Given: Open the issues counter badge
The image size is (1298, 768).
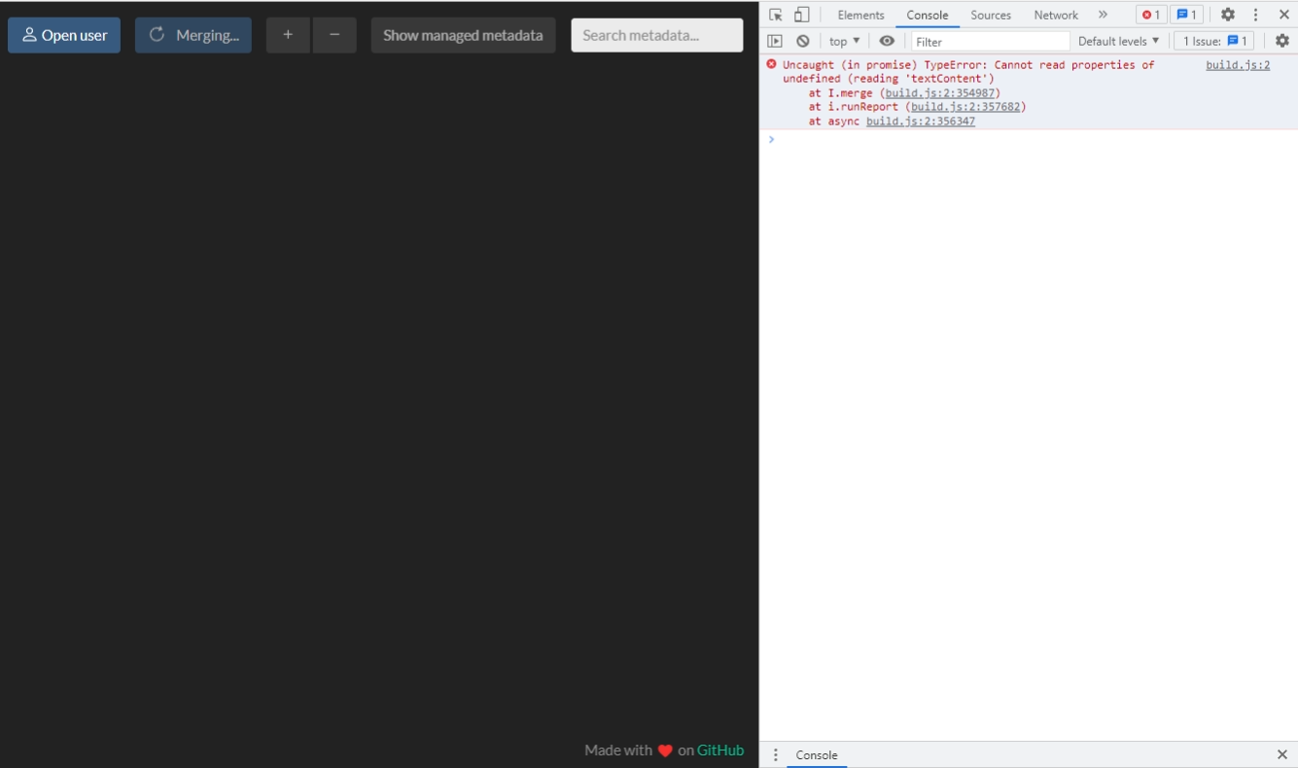Looking at the screenshot, I should pyautogui.click(x=1187, y=15).
